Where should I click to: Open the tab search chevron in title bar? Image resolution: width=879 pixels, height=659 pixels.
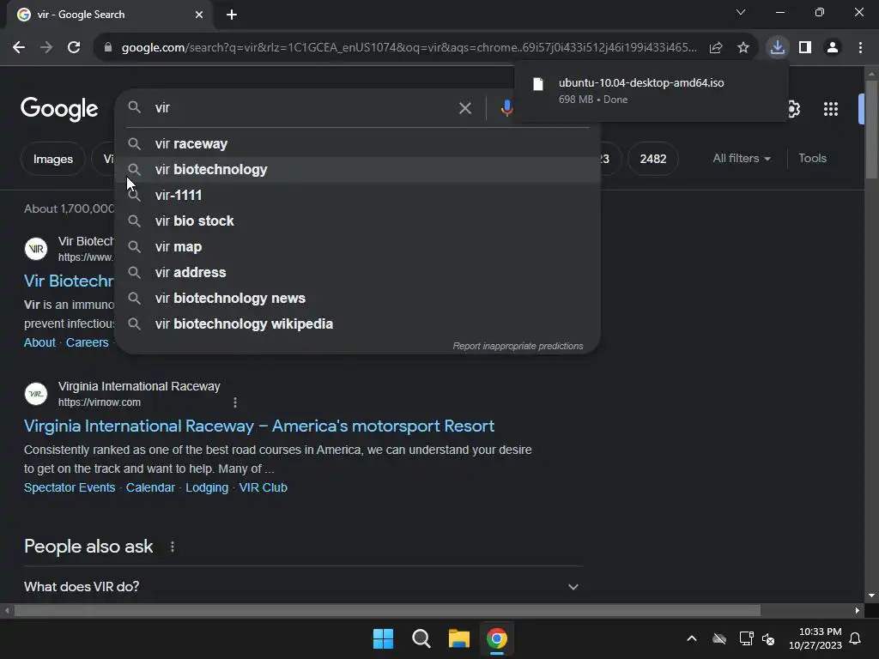click(741, 12)
